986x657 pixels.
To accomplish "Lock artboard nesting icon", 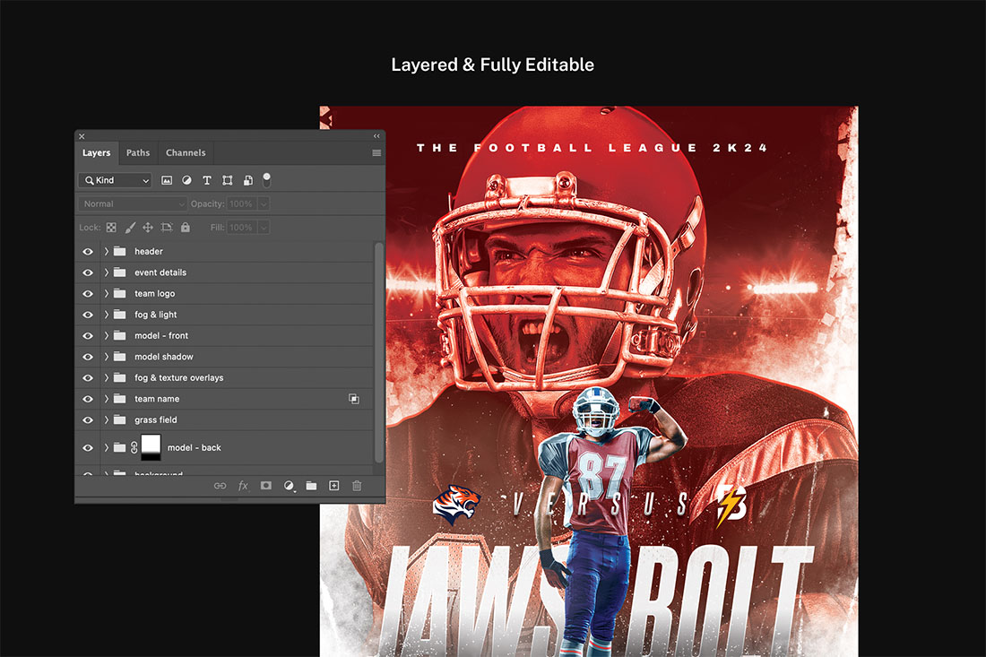I will click(x=167, y=228).
